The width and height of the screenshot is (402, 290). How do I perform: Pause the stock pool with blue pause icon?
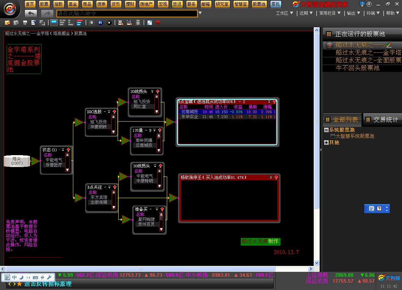[x=100, y=23]
